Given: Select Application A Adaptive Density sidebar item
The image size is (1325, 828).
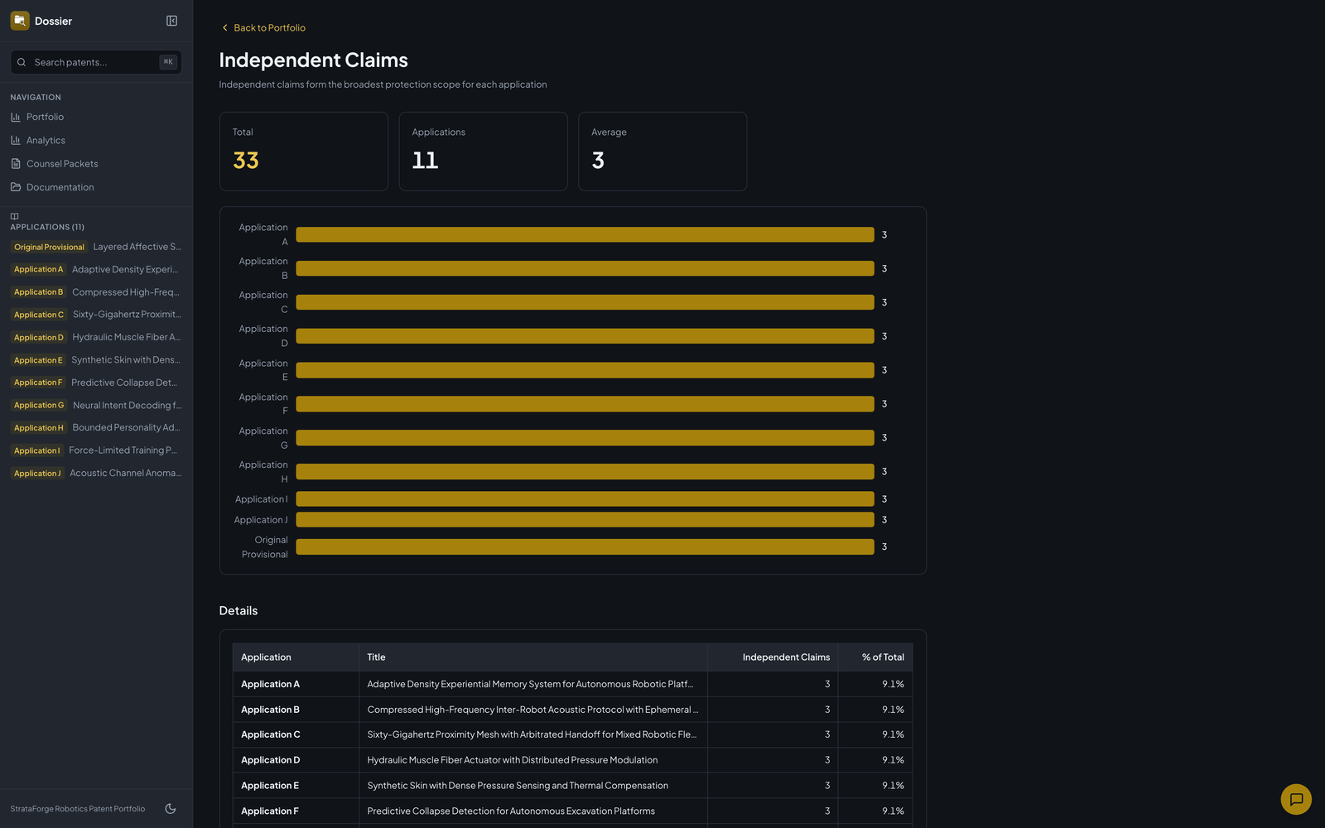Looking at the screenshot, I should (x=96, y=269).
